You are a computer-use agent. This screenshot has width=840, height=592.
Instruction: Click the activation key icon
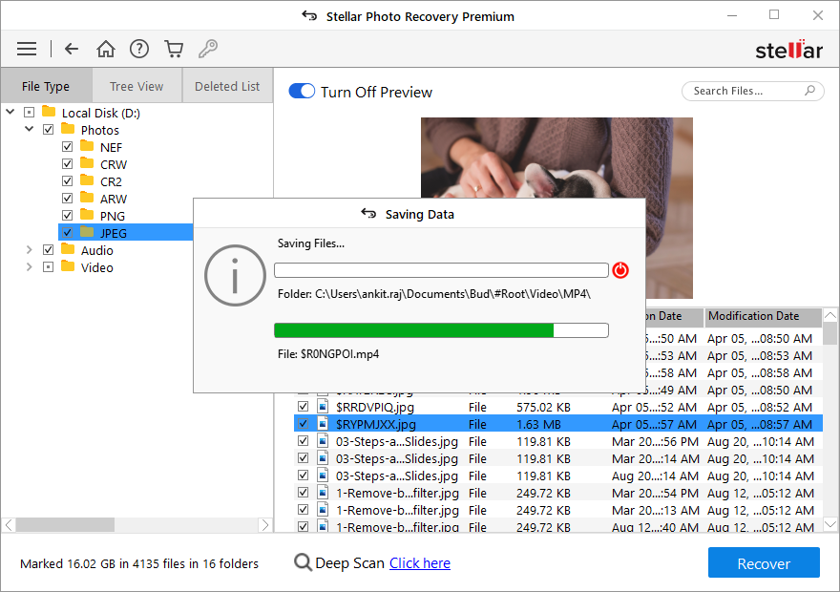click(x=208, y=49)
